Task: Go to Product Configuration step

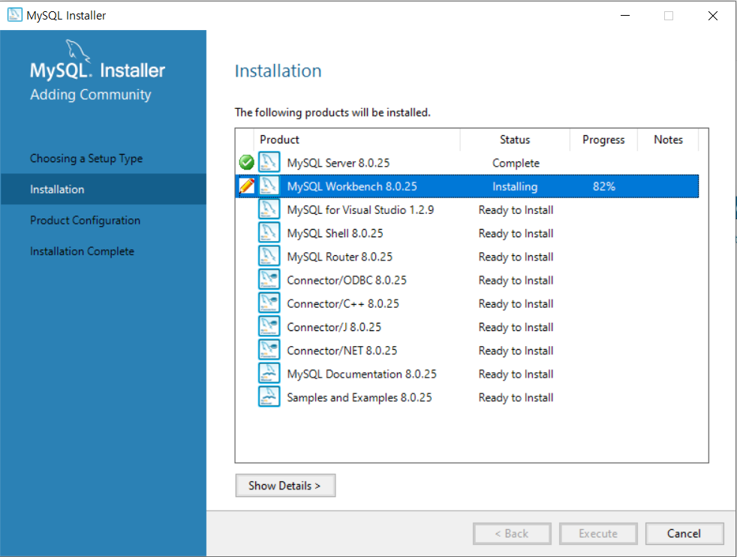Action: tap(85, 221)
